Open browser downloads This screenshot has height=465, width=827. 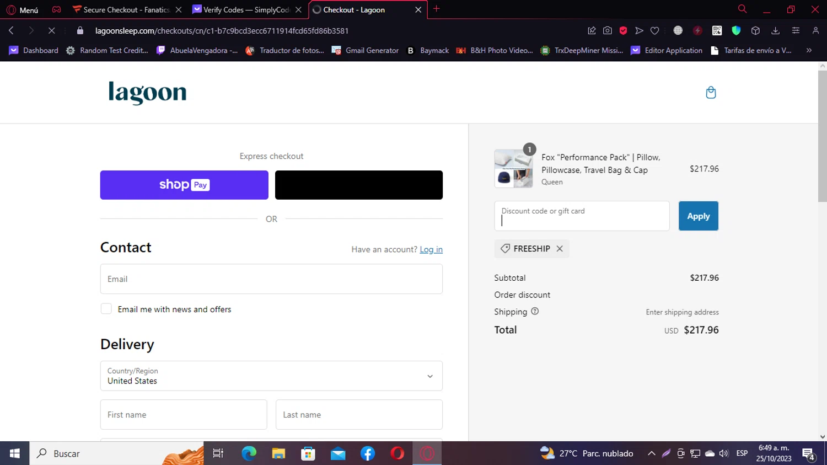[775, 30]
